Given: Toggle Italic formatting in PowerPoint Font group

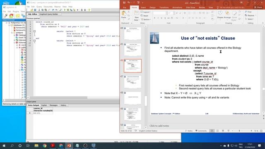Looking at the screenshot, I should [x=158, y=18].
